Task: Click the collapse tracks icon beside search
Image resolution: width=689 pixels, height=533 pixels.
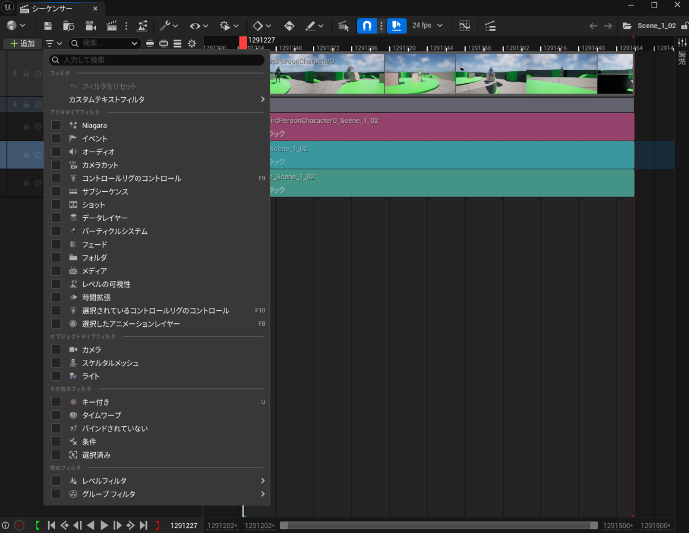Action: coord(150,43)
